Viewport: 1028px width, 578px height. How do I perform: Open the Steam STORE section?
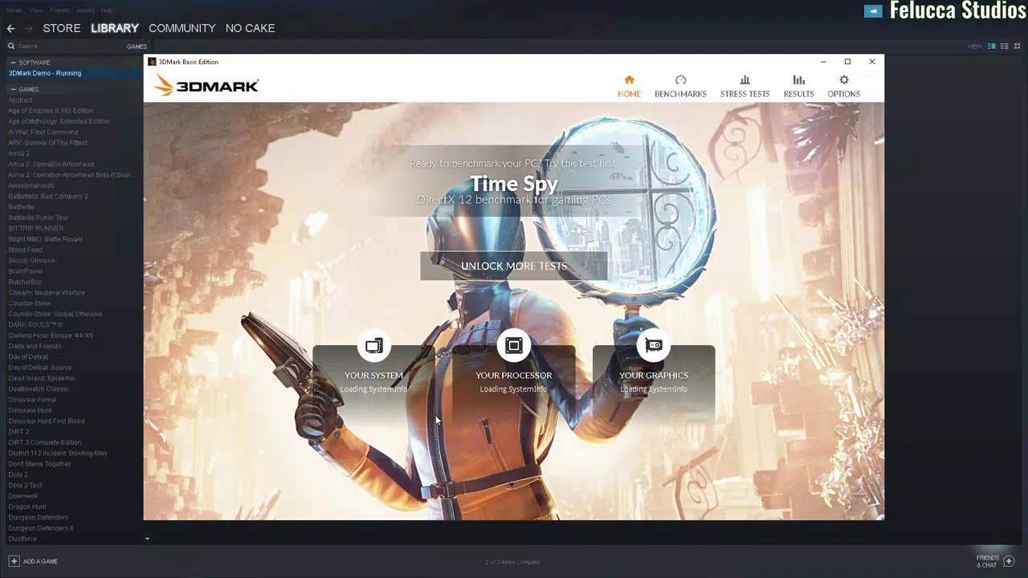pyautogui.click(x=62, y=28)
